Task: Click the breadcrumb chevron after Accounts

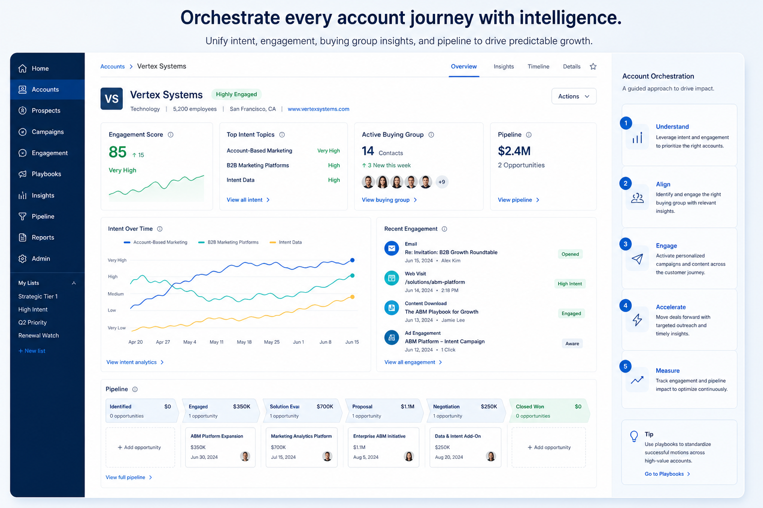Action: point(131,66)
